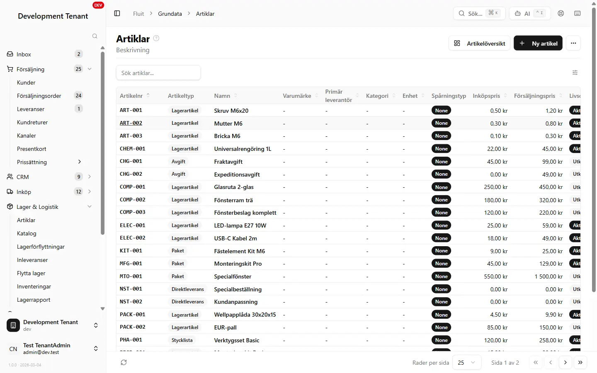Click the CHG-001 article number

131,161
